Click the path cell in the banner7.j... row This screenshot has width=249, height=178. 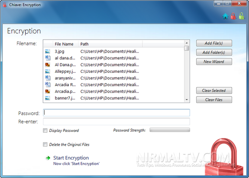pyautogui.click(x=110, y=98)
